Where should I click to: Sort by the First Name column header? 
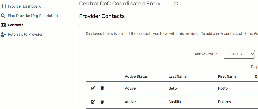[x=227, y=76]
